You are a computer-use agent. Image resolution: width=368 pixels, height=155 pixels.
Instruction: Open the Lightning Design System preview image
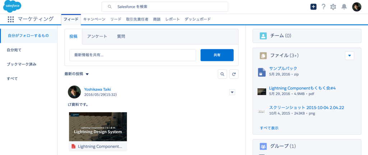pos(98,127)
